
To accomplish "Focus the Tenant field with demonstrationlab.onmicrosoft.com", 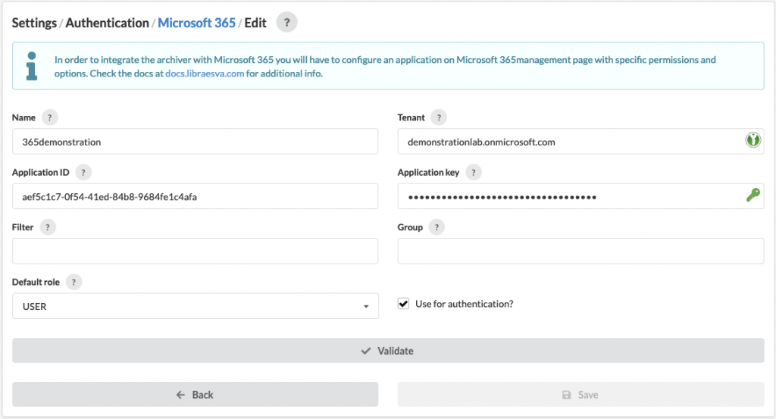I will coord(580,142).
